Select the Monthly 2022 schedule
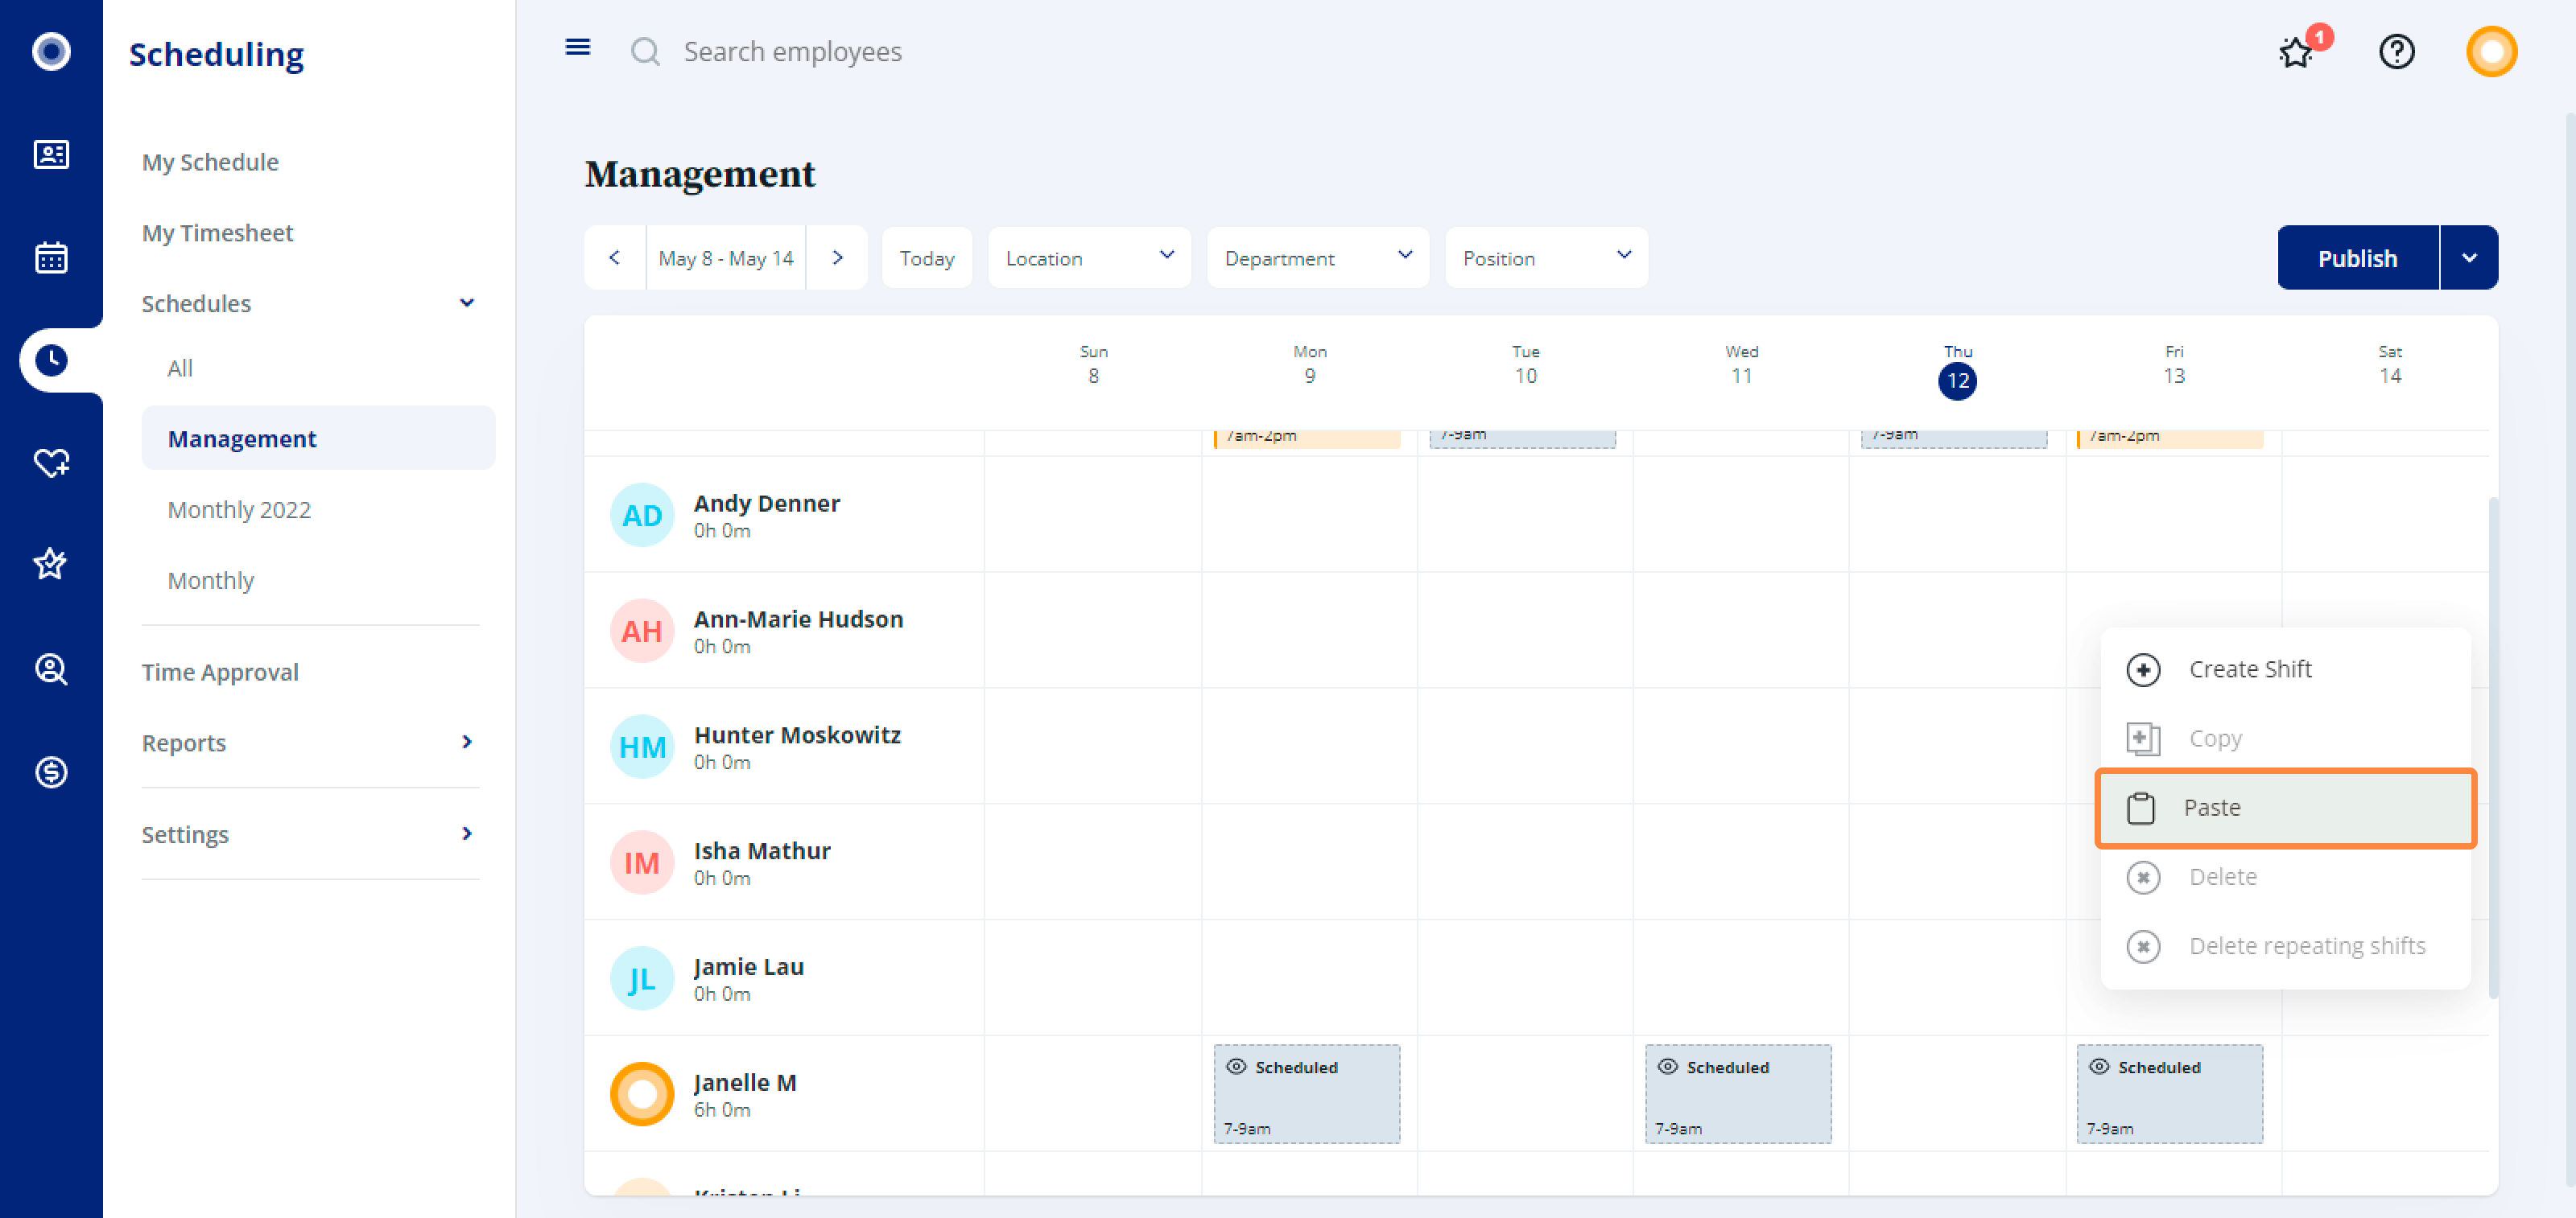Viewport: 2576px width, 1218px height. pos(239,509)
